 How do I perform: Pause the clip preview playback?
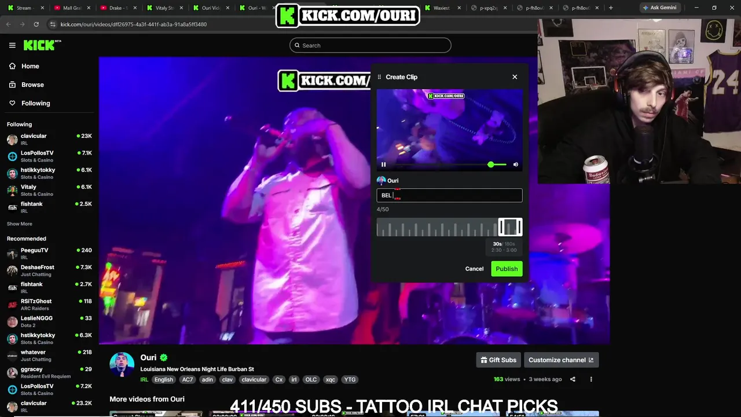point(383,164)
